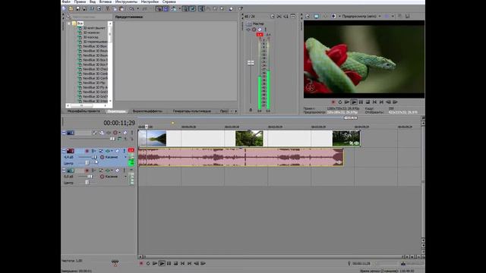
Task: Click the Undo toolbar icon
Action: [x=131, y=8]
